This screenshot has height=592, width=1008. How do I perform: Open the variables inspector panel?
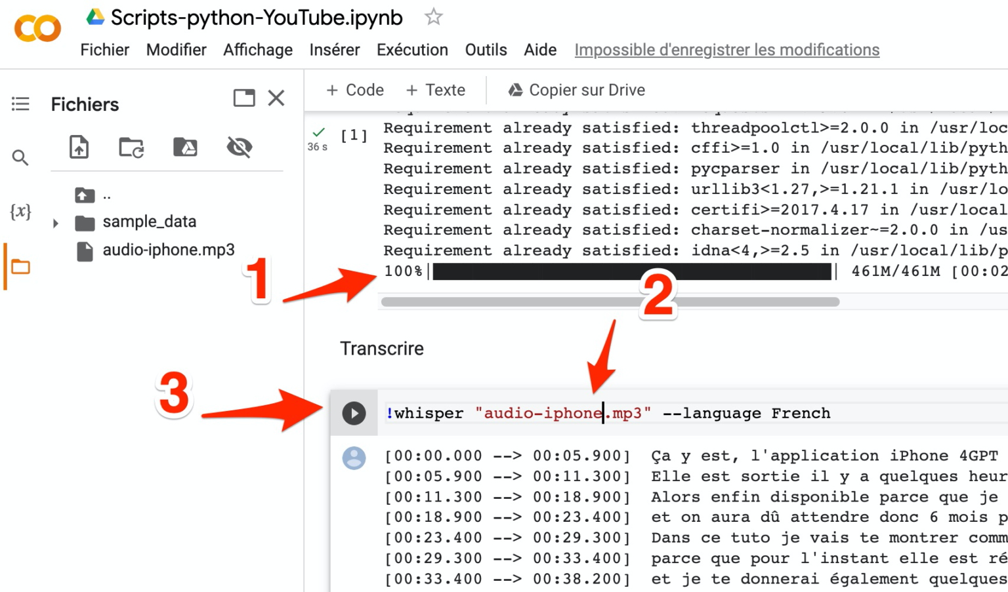(20, 211)
